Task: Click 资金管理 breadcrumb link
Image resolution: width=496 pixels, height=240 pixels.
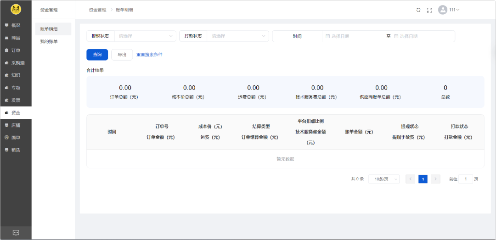Action: click(x=97, y=10)
